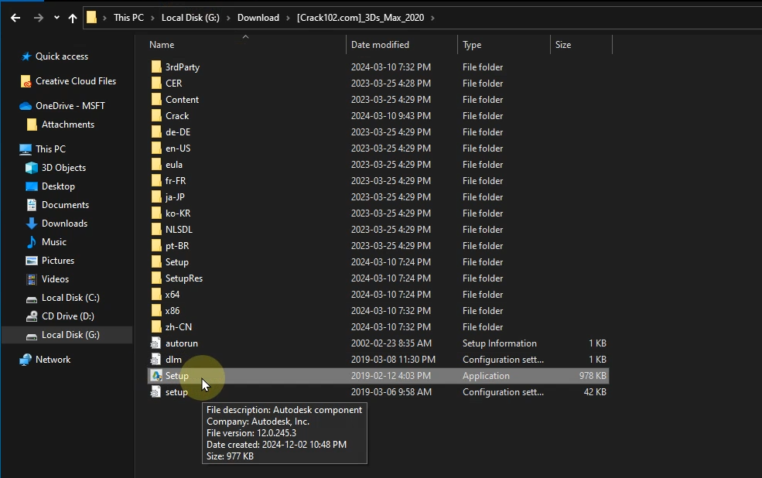
Task: Select the Setup application file icon
Action: (x=156, y=376)
